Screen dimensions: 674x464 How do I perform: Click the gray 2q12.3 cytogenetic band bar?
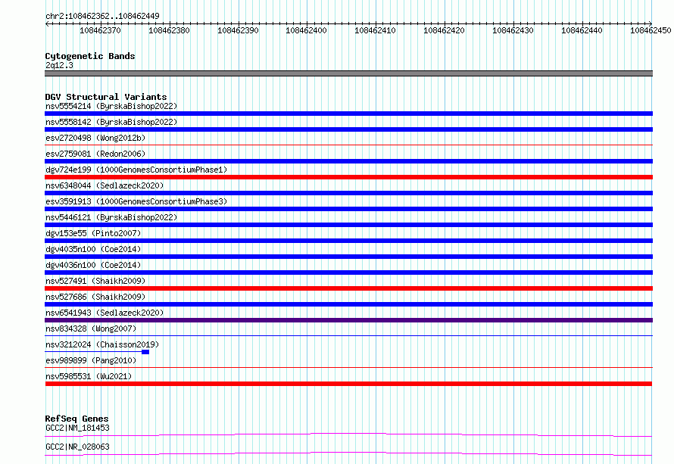(x=348, y=73)
